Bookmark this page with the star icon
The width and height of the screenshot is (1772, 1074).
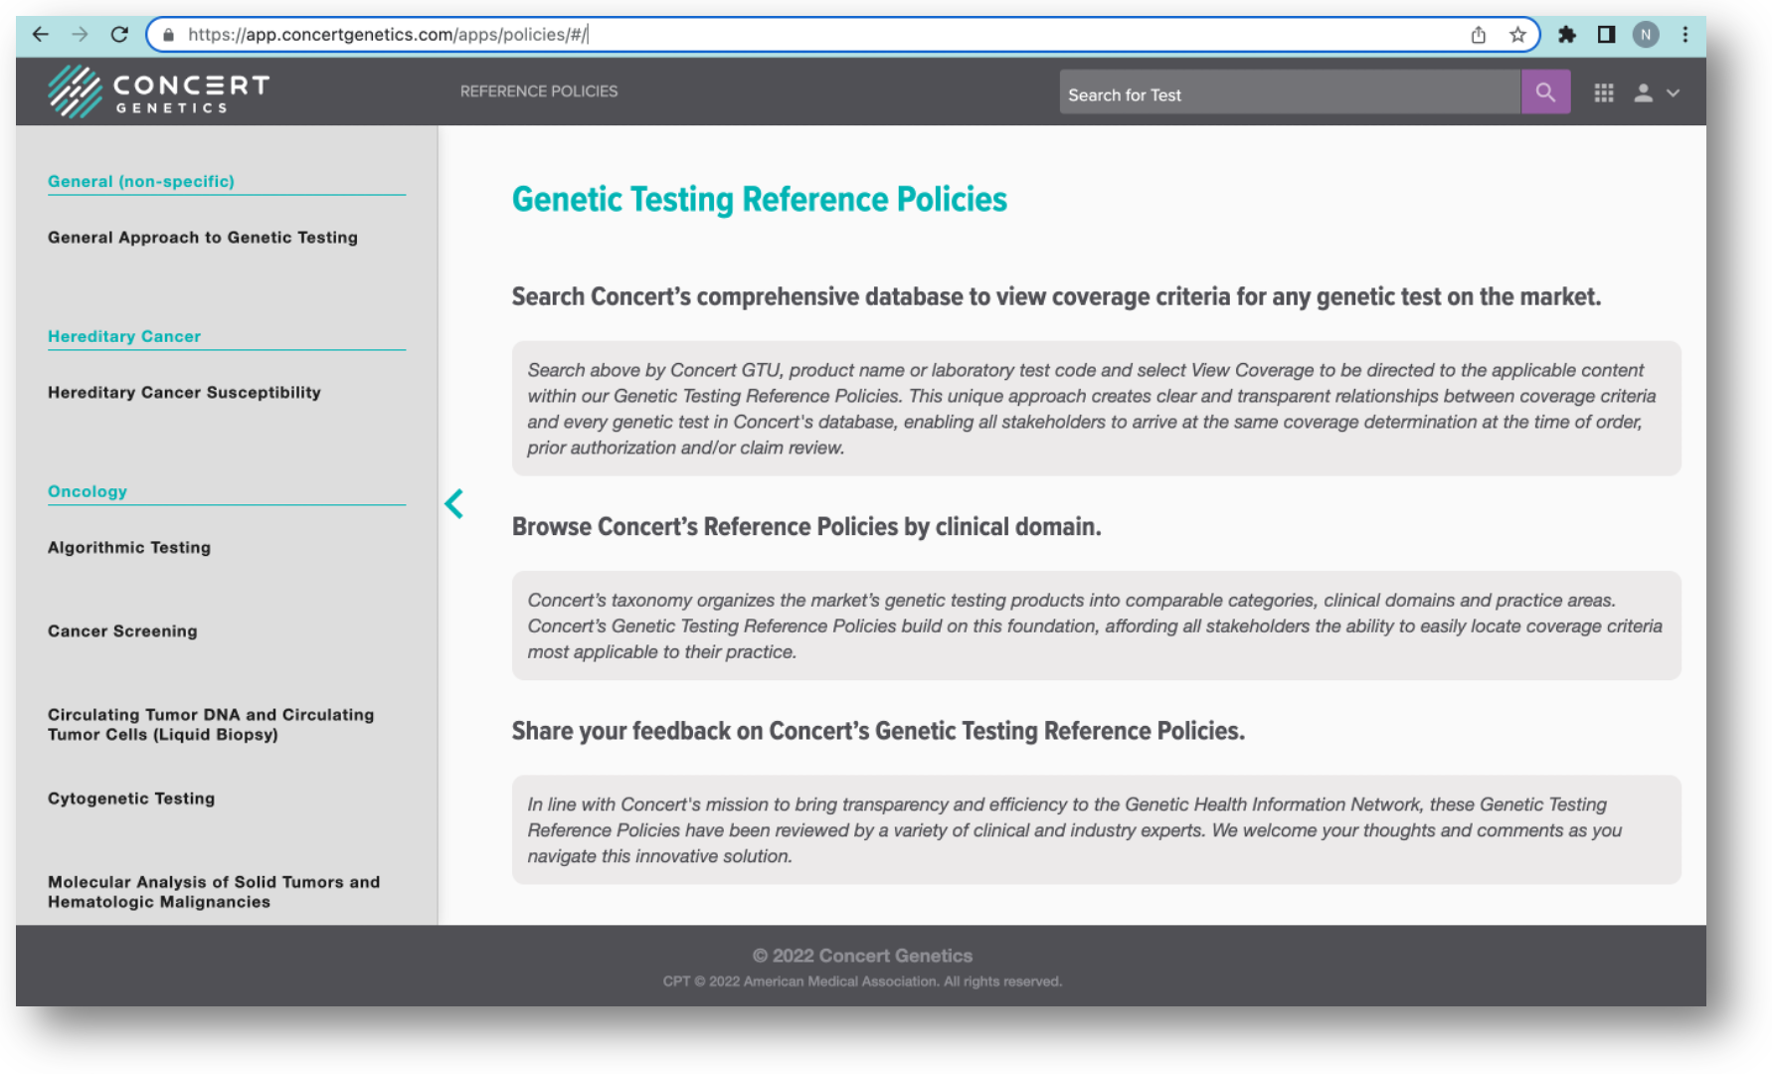point(1517,35)
